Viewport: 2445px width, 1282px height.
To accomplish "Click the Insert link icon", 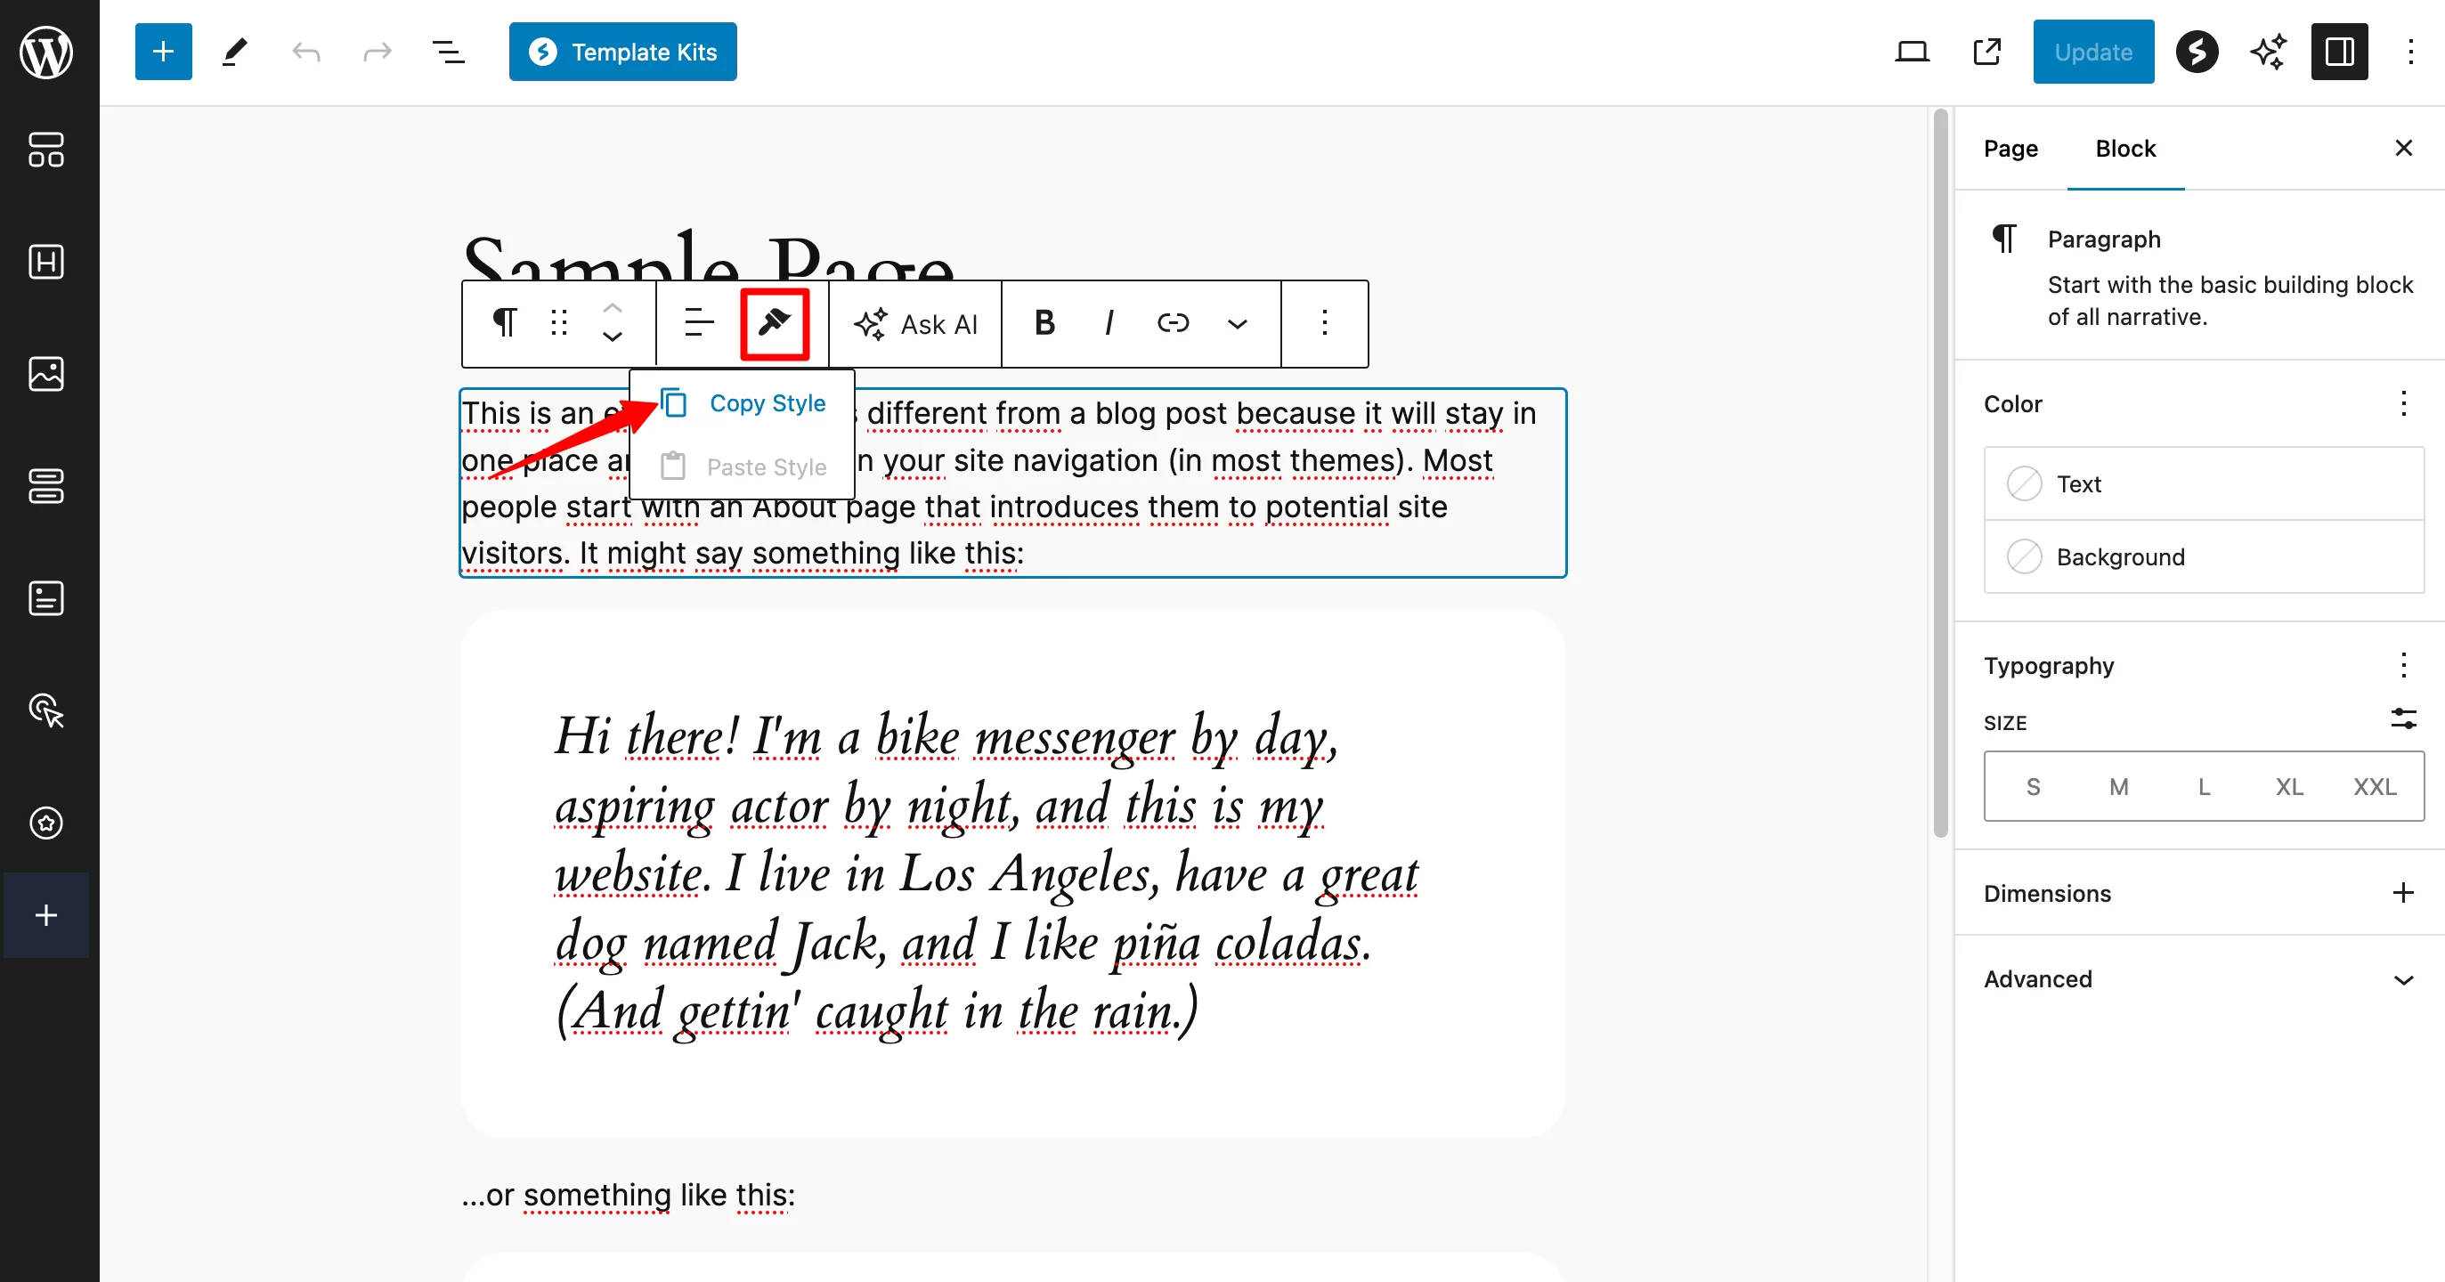I will tap(1175, 323).
